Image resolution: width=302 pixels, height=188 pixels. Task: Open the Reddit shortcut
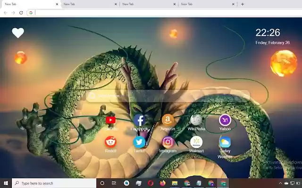coord(110,142)
